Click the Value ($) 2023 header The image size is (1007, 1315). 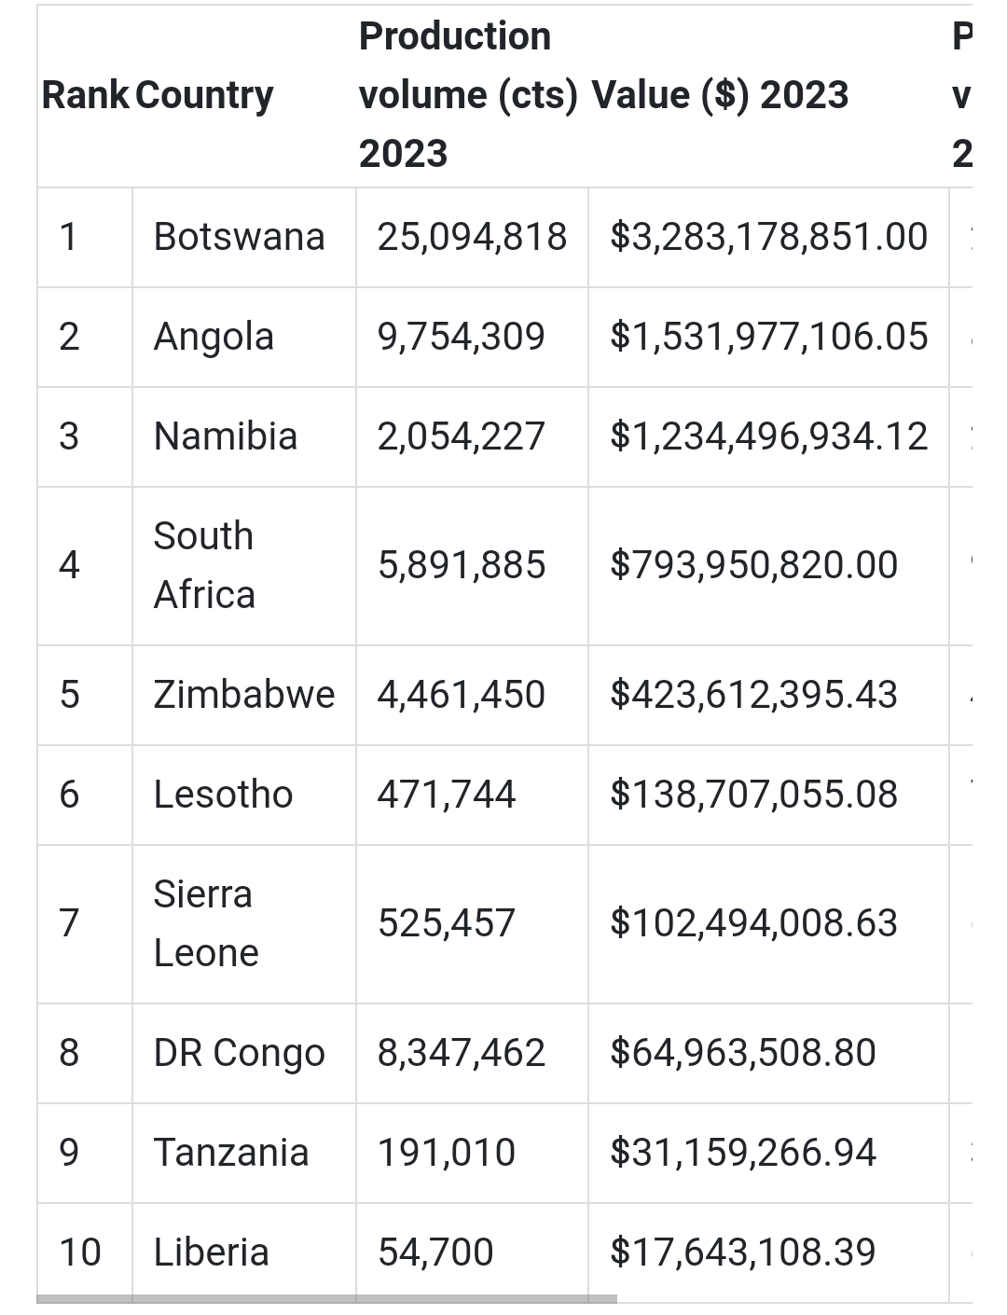click(x=720, y=95)
